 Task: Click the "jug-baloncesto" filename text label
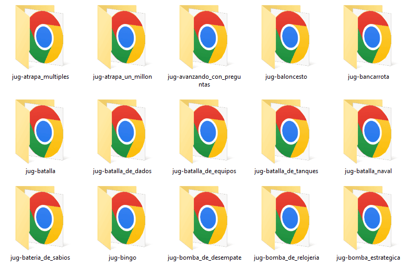286,77
